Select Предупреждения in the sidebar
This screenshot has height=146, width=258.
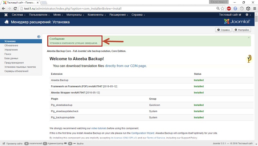tap(14, 63)
